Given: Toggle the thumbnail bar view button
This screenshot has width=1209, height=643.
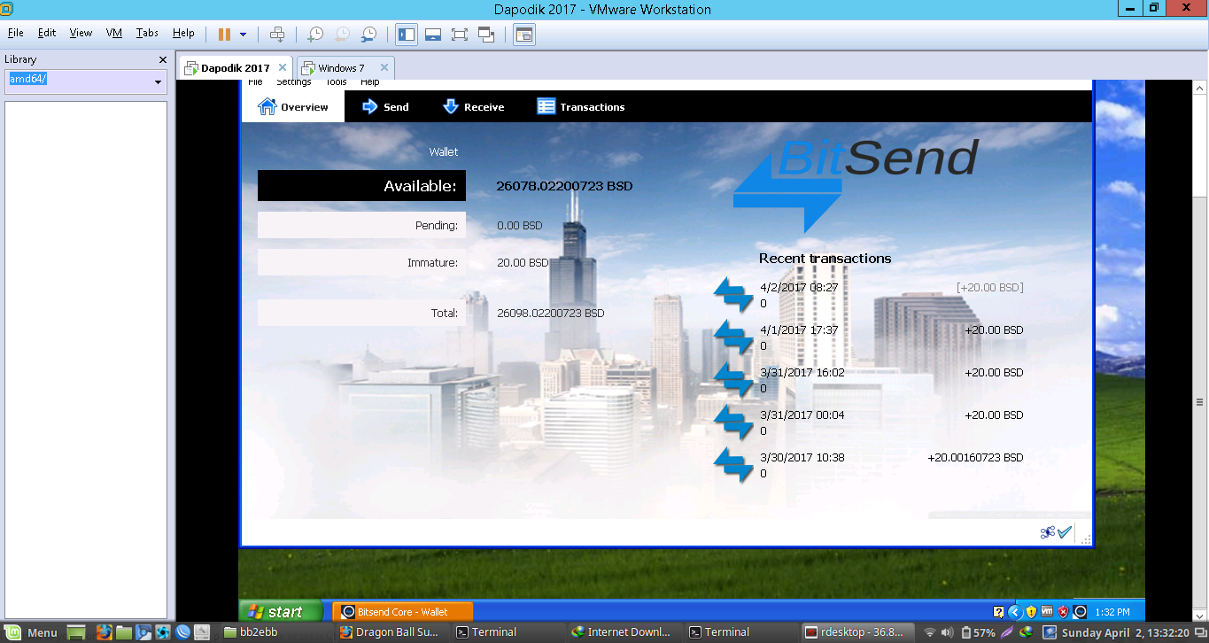Looking at the screenshot, I should tap(433, 35).
